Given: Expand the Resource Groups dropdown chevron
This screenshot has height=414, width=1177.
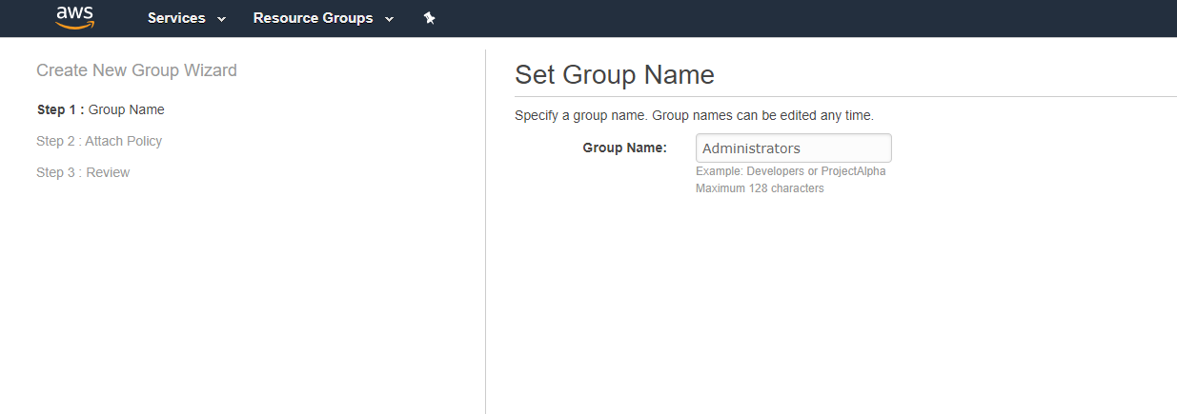Looking at the screenshot, I should pyautogui.click(x=389, y=19).
